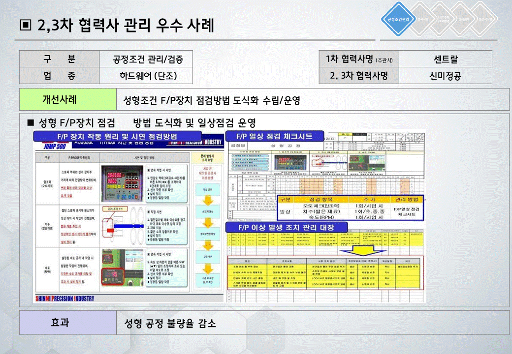The image size is (512, 354).
Task: Click the blue banner F/P 장치 작동 원리 및 시연 점검방법
Action: coord(117,136)
